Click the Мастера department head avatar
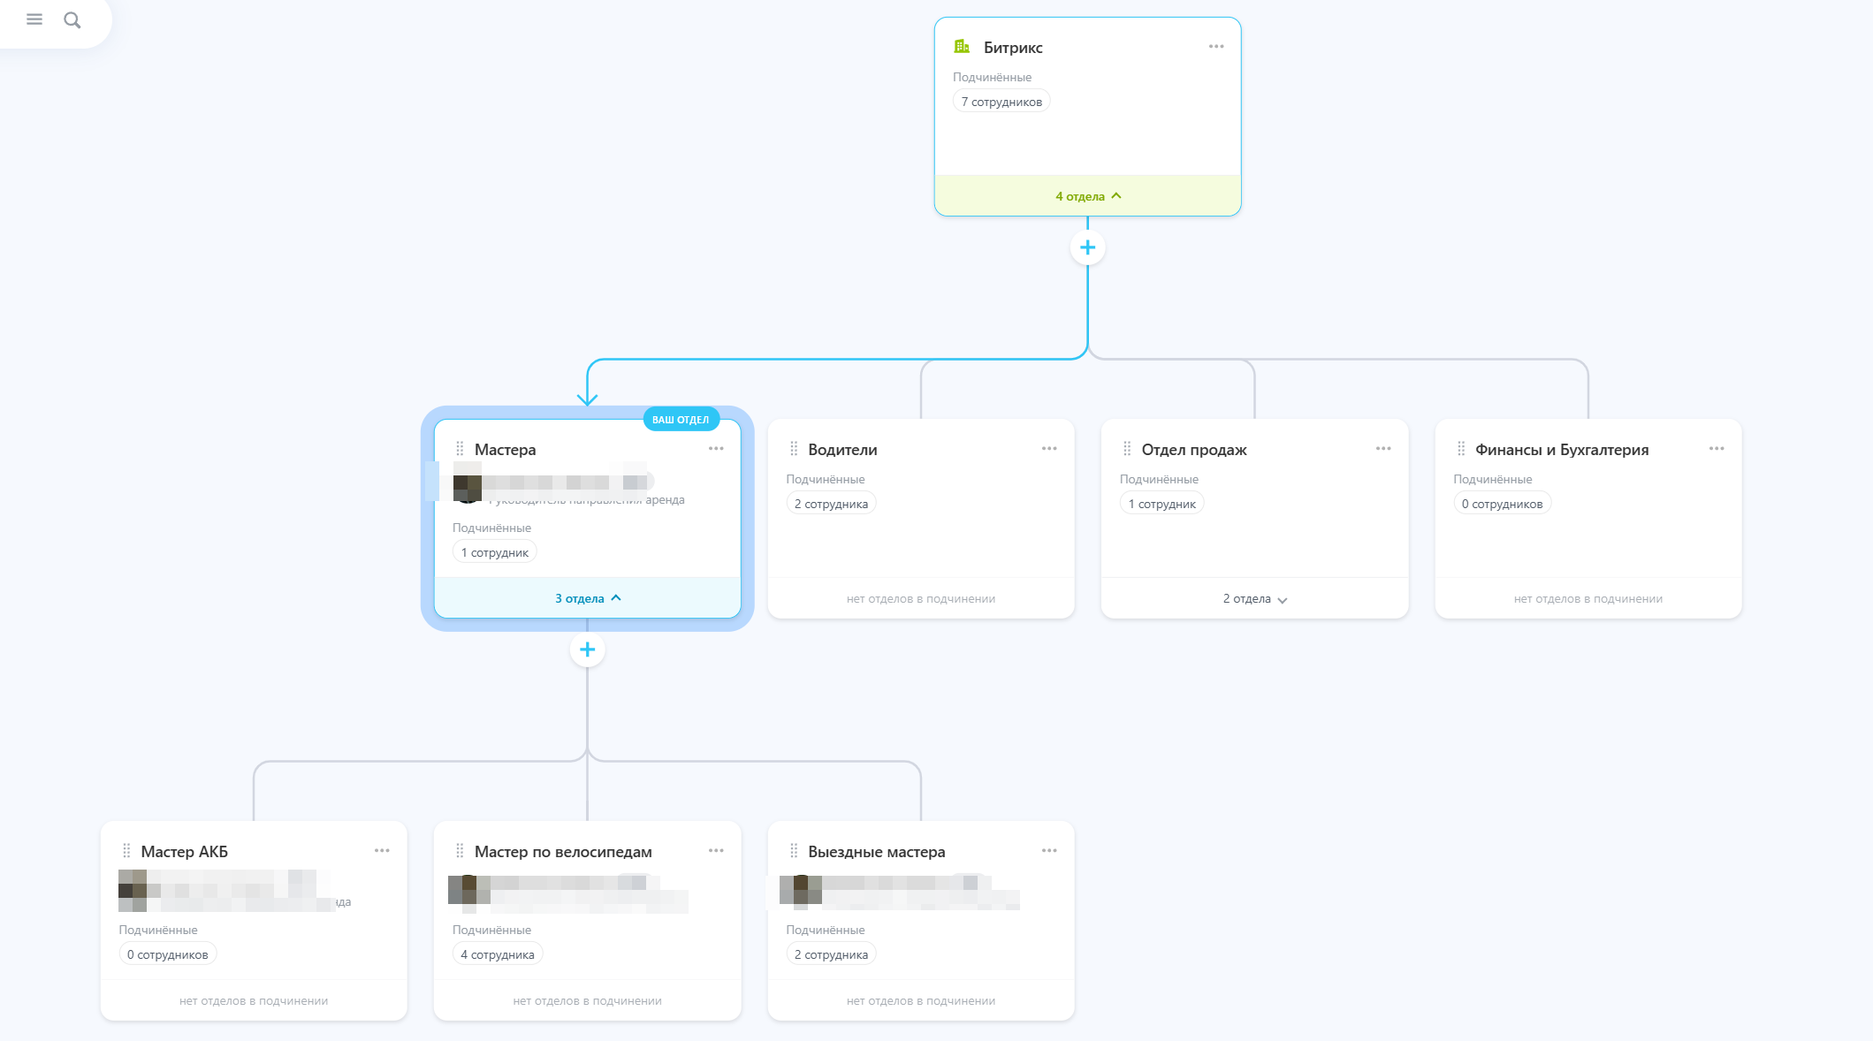This screenshot has height=1041, width=1873. [467, 489]
